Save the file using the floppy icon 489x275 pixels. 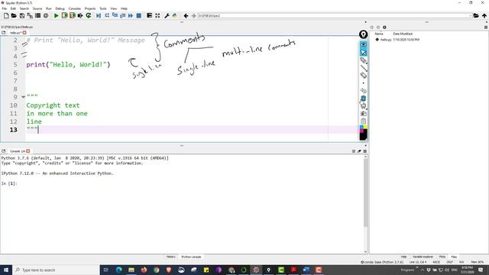click(22, 15)
